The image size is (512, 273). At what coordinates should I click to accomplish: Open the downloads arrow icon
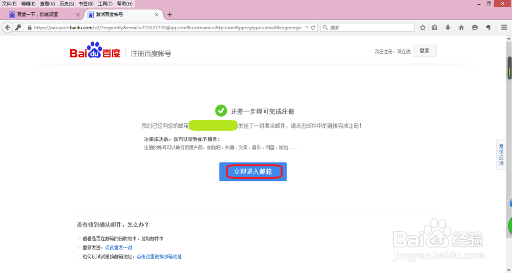447,28
